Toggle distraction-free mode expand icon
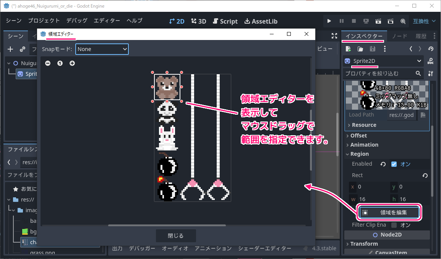The width and height of the screenshot is (441, 259). tap(334, 36)
